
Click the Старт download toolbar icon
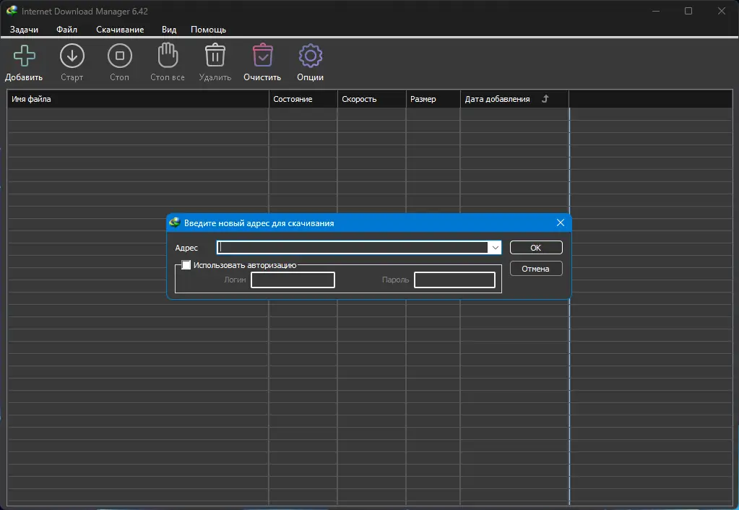tap(72, 56)
